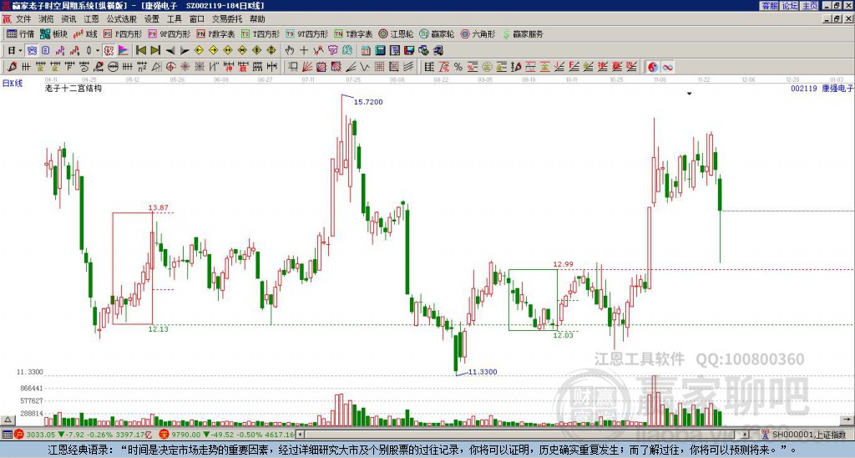This screenshot has height=458, width=855.
Task: Open the 赢家轮 tool
Action: tap(438, 33)
